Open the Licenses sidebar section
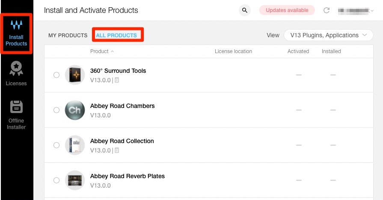This screenshot has width=383, height=200. pyautogui.click(x=16, y=73)
